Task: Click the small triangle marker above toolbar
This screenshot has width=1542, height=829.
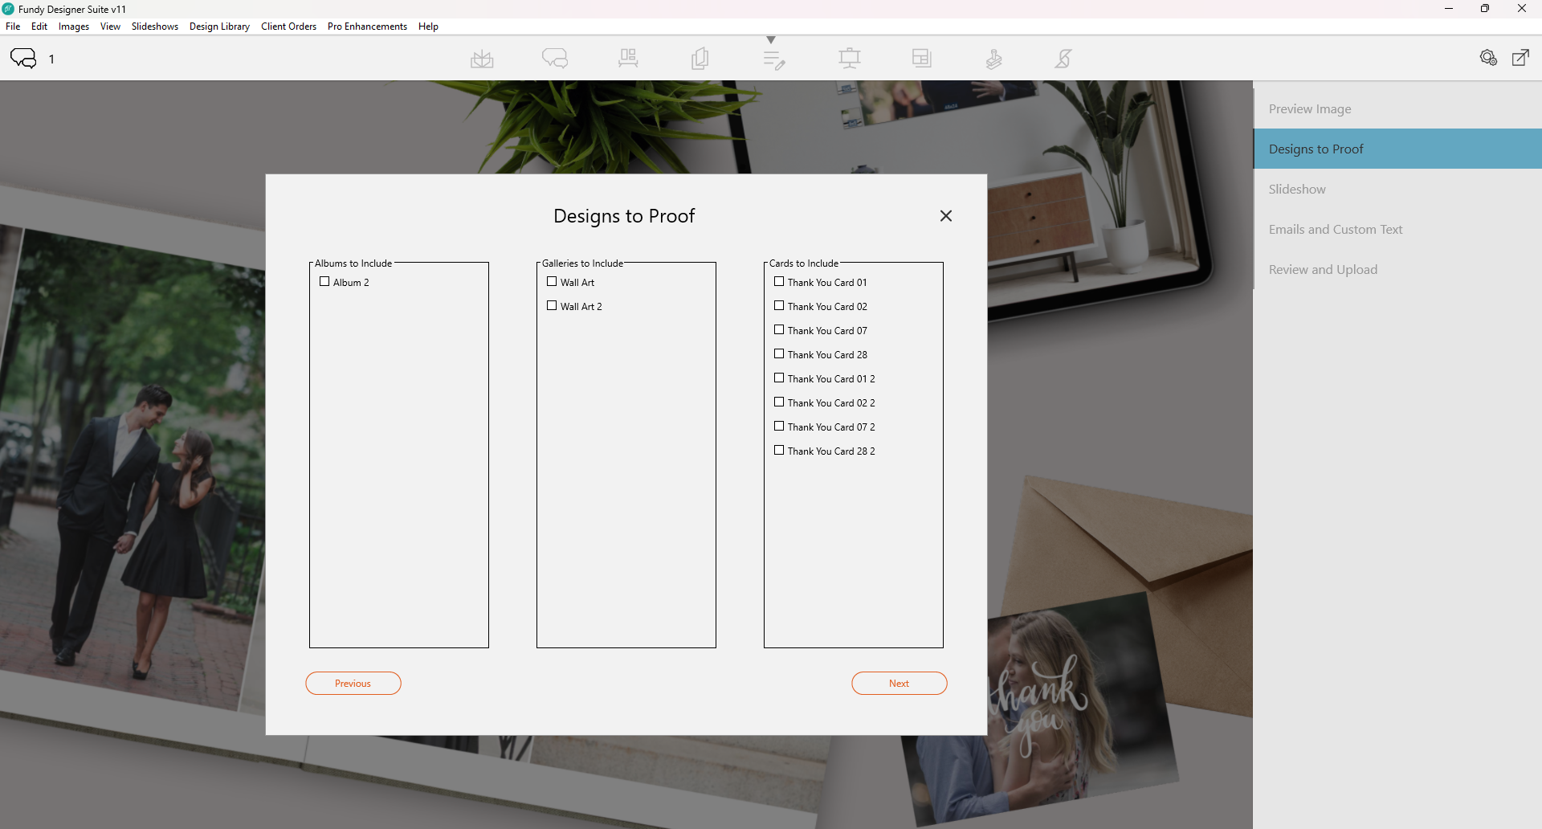Action: [x=771, y=39]
